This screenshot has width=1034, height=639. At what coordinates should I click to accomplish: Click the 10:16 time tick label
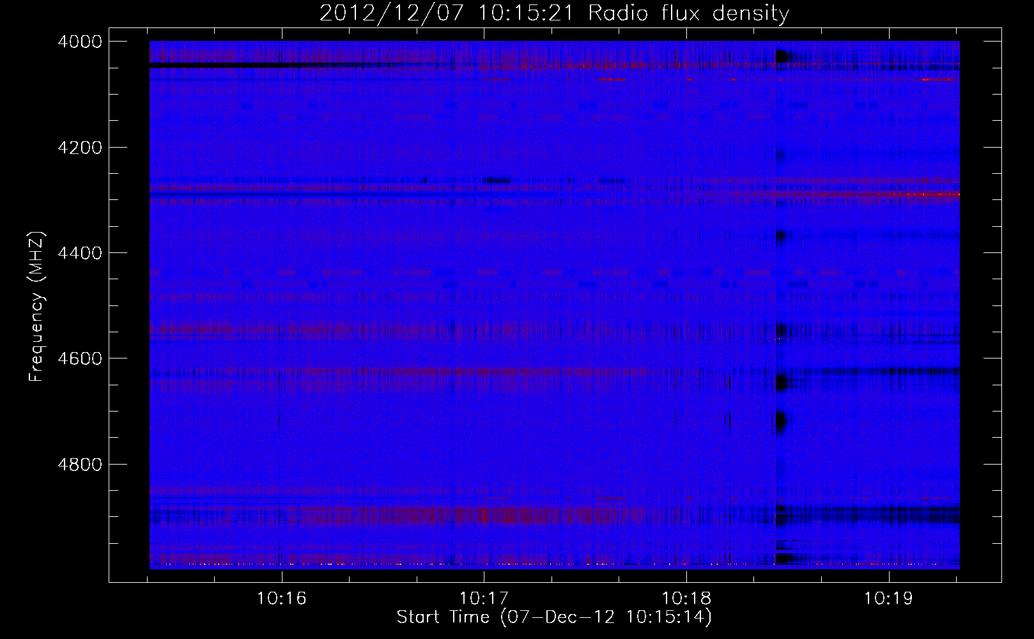pos(282,599)
